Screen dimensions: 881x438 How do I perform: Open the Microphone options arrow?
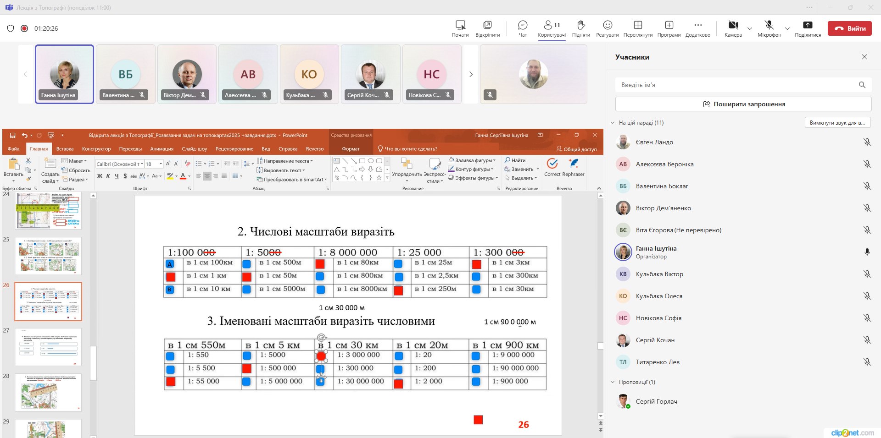pyautogui.click(x=787, y=28)
